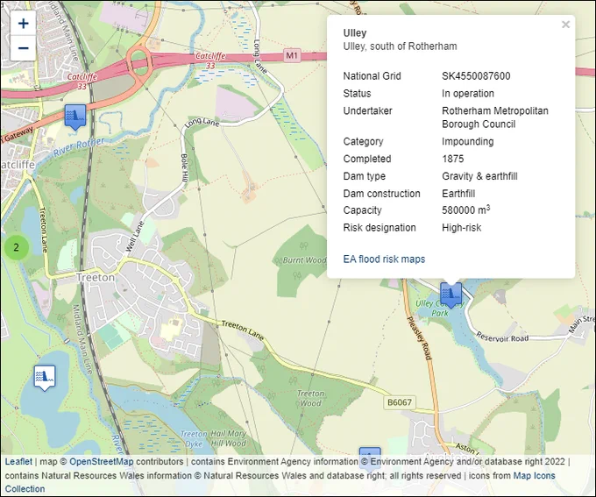Click the In operation status value
This screenshot has width=596, height=497.
coord(468,94)
